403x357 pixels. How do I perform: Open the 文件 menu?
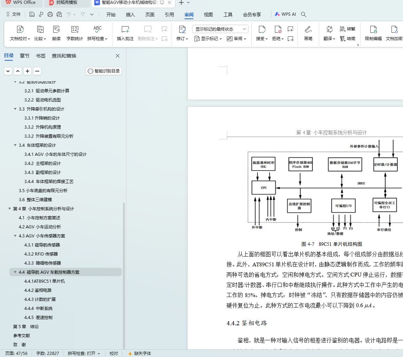13,14
